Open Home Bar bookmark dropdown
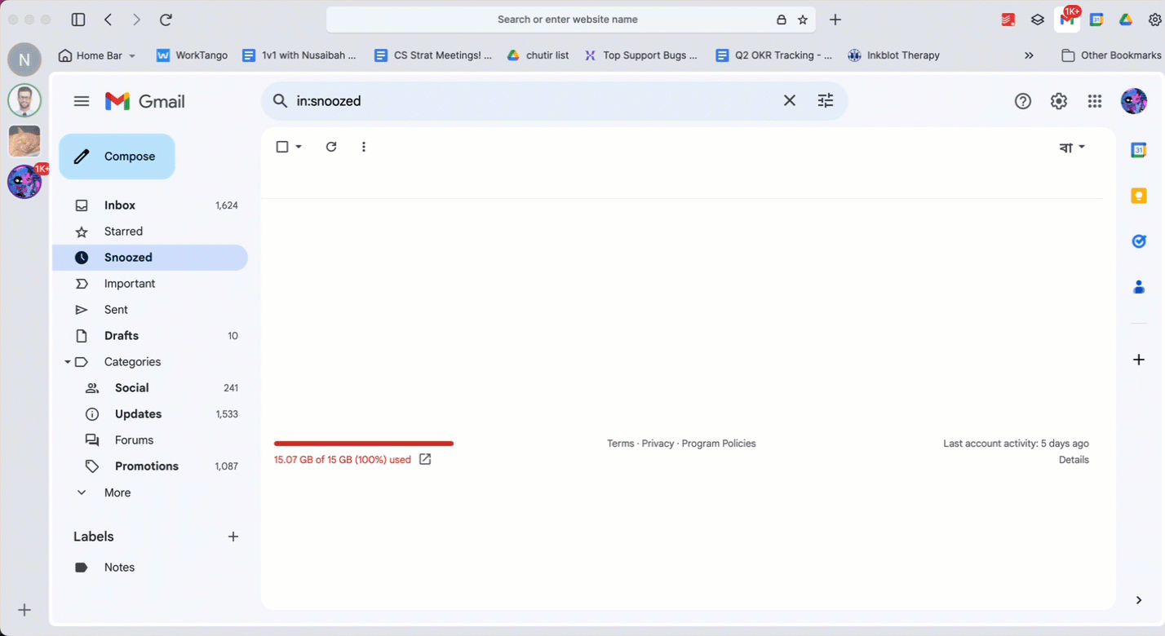This screenshot has width=1165, height=636. (x=97, y=55)
